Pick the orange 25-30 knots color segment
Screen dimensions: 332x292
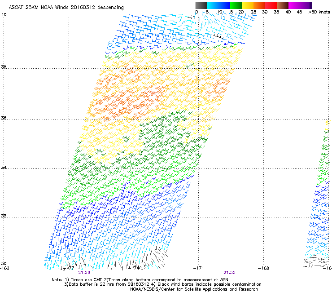tap(259, 5)
